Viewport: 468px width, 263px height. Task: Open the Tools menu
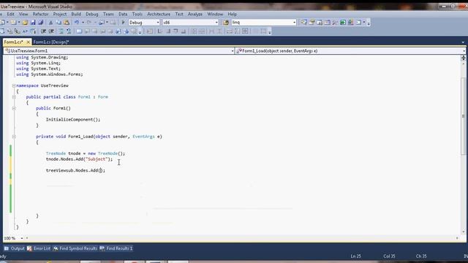(137, 14)
